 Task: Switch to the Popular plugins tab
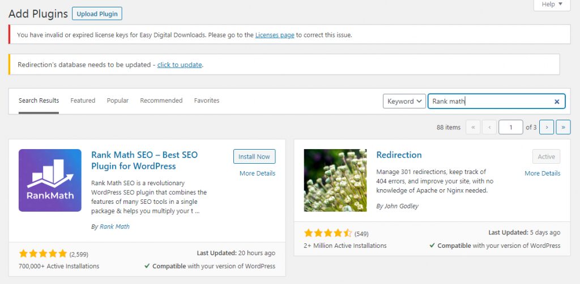coord(118,101)
